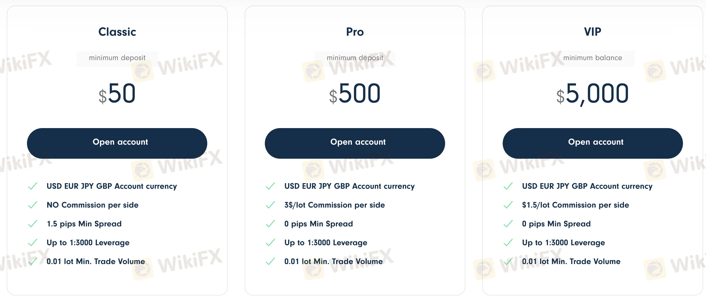
Task: Click checkmark next to NO Commission per side
Action: [x=33, y=205]
